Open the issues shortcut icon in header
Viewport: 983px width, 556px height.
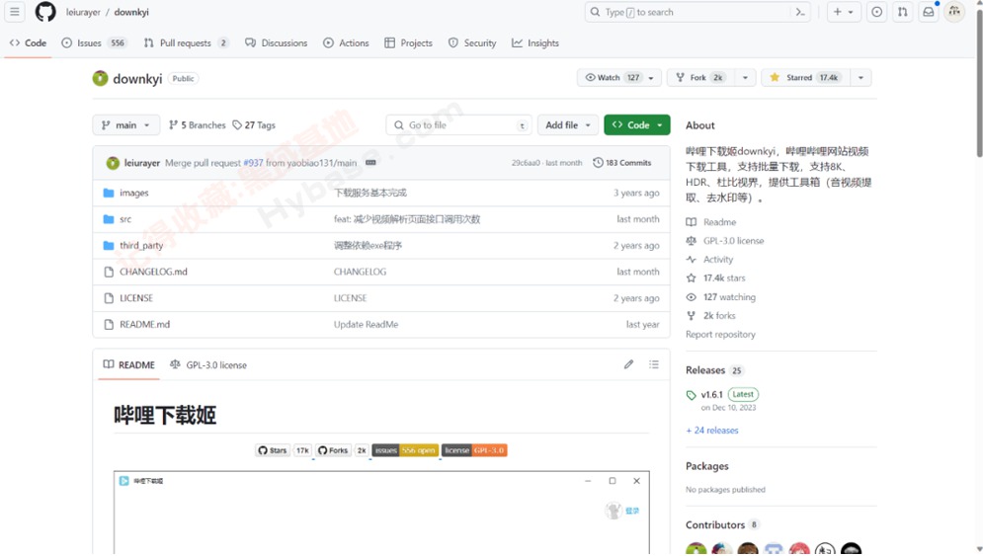876,12
